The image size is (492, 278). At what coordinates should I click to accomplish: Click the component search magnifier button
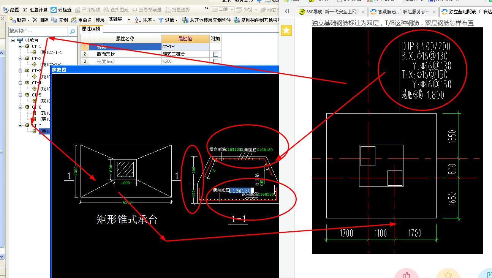pos(73,31)
